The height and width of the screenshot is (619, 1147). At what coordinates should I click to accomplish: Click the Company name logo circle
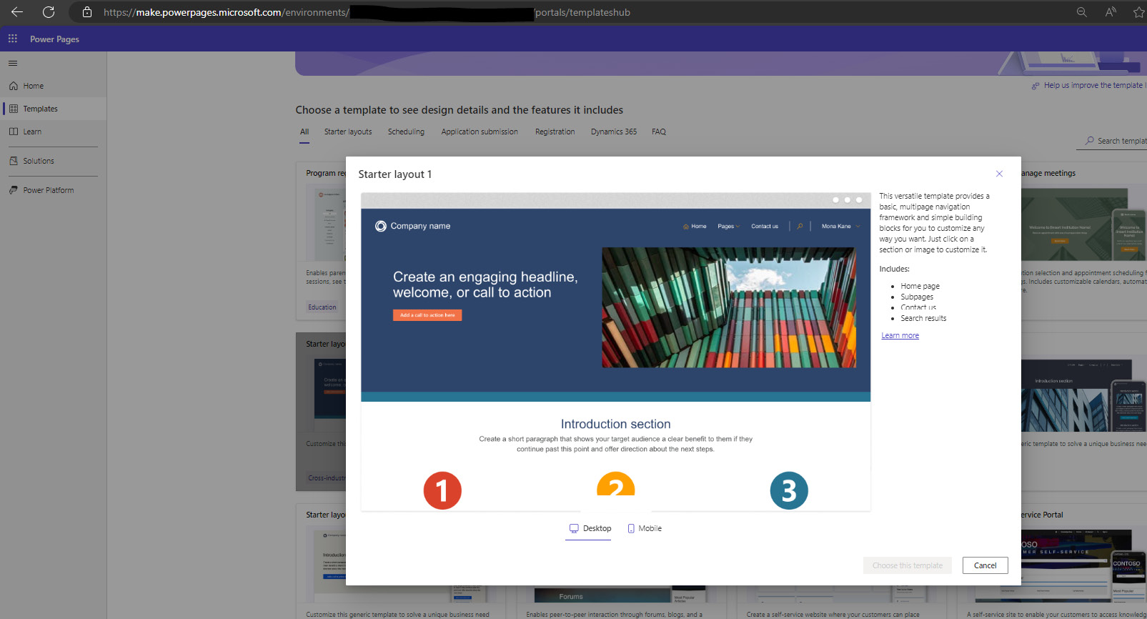click(381, 226)
